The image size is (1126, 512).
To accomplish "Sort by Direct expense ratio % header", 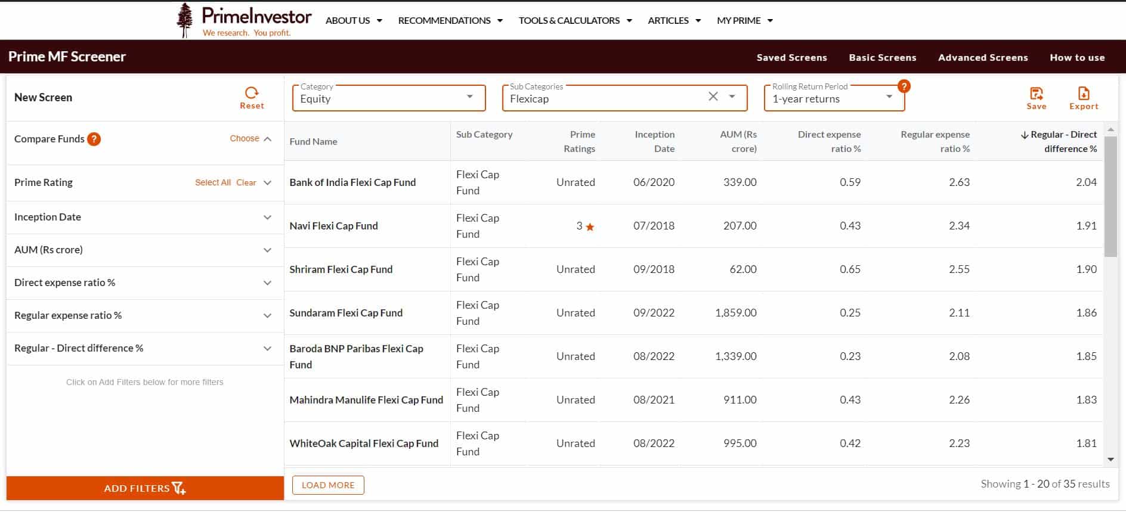I will tap(829, 142).
